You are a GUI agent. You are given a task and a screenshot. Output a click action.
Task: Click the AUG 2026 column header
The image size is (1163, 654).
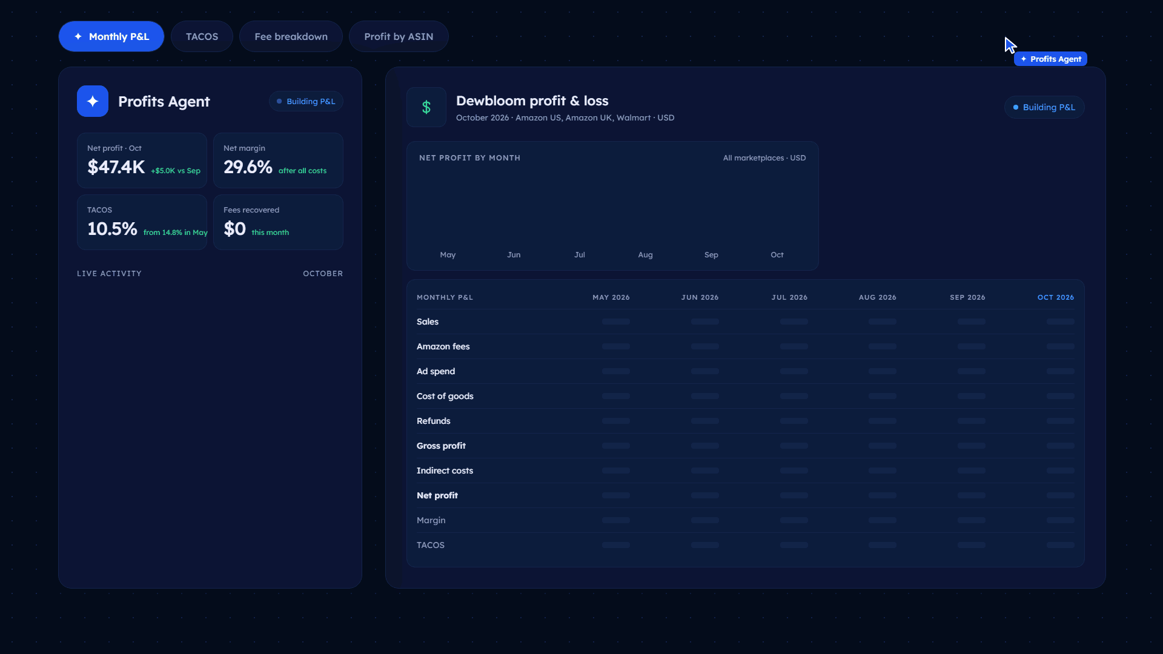pos(878,297)
